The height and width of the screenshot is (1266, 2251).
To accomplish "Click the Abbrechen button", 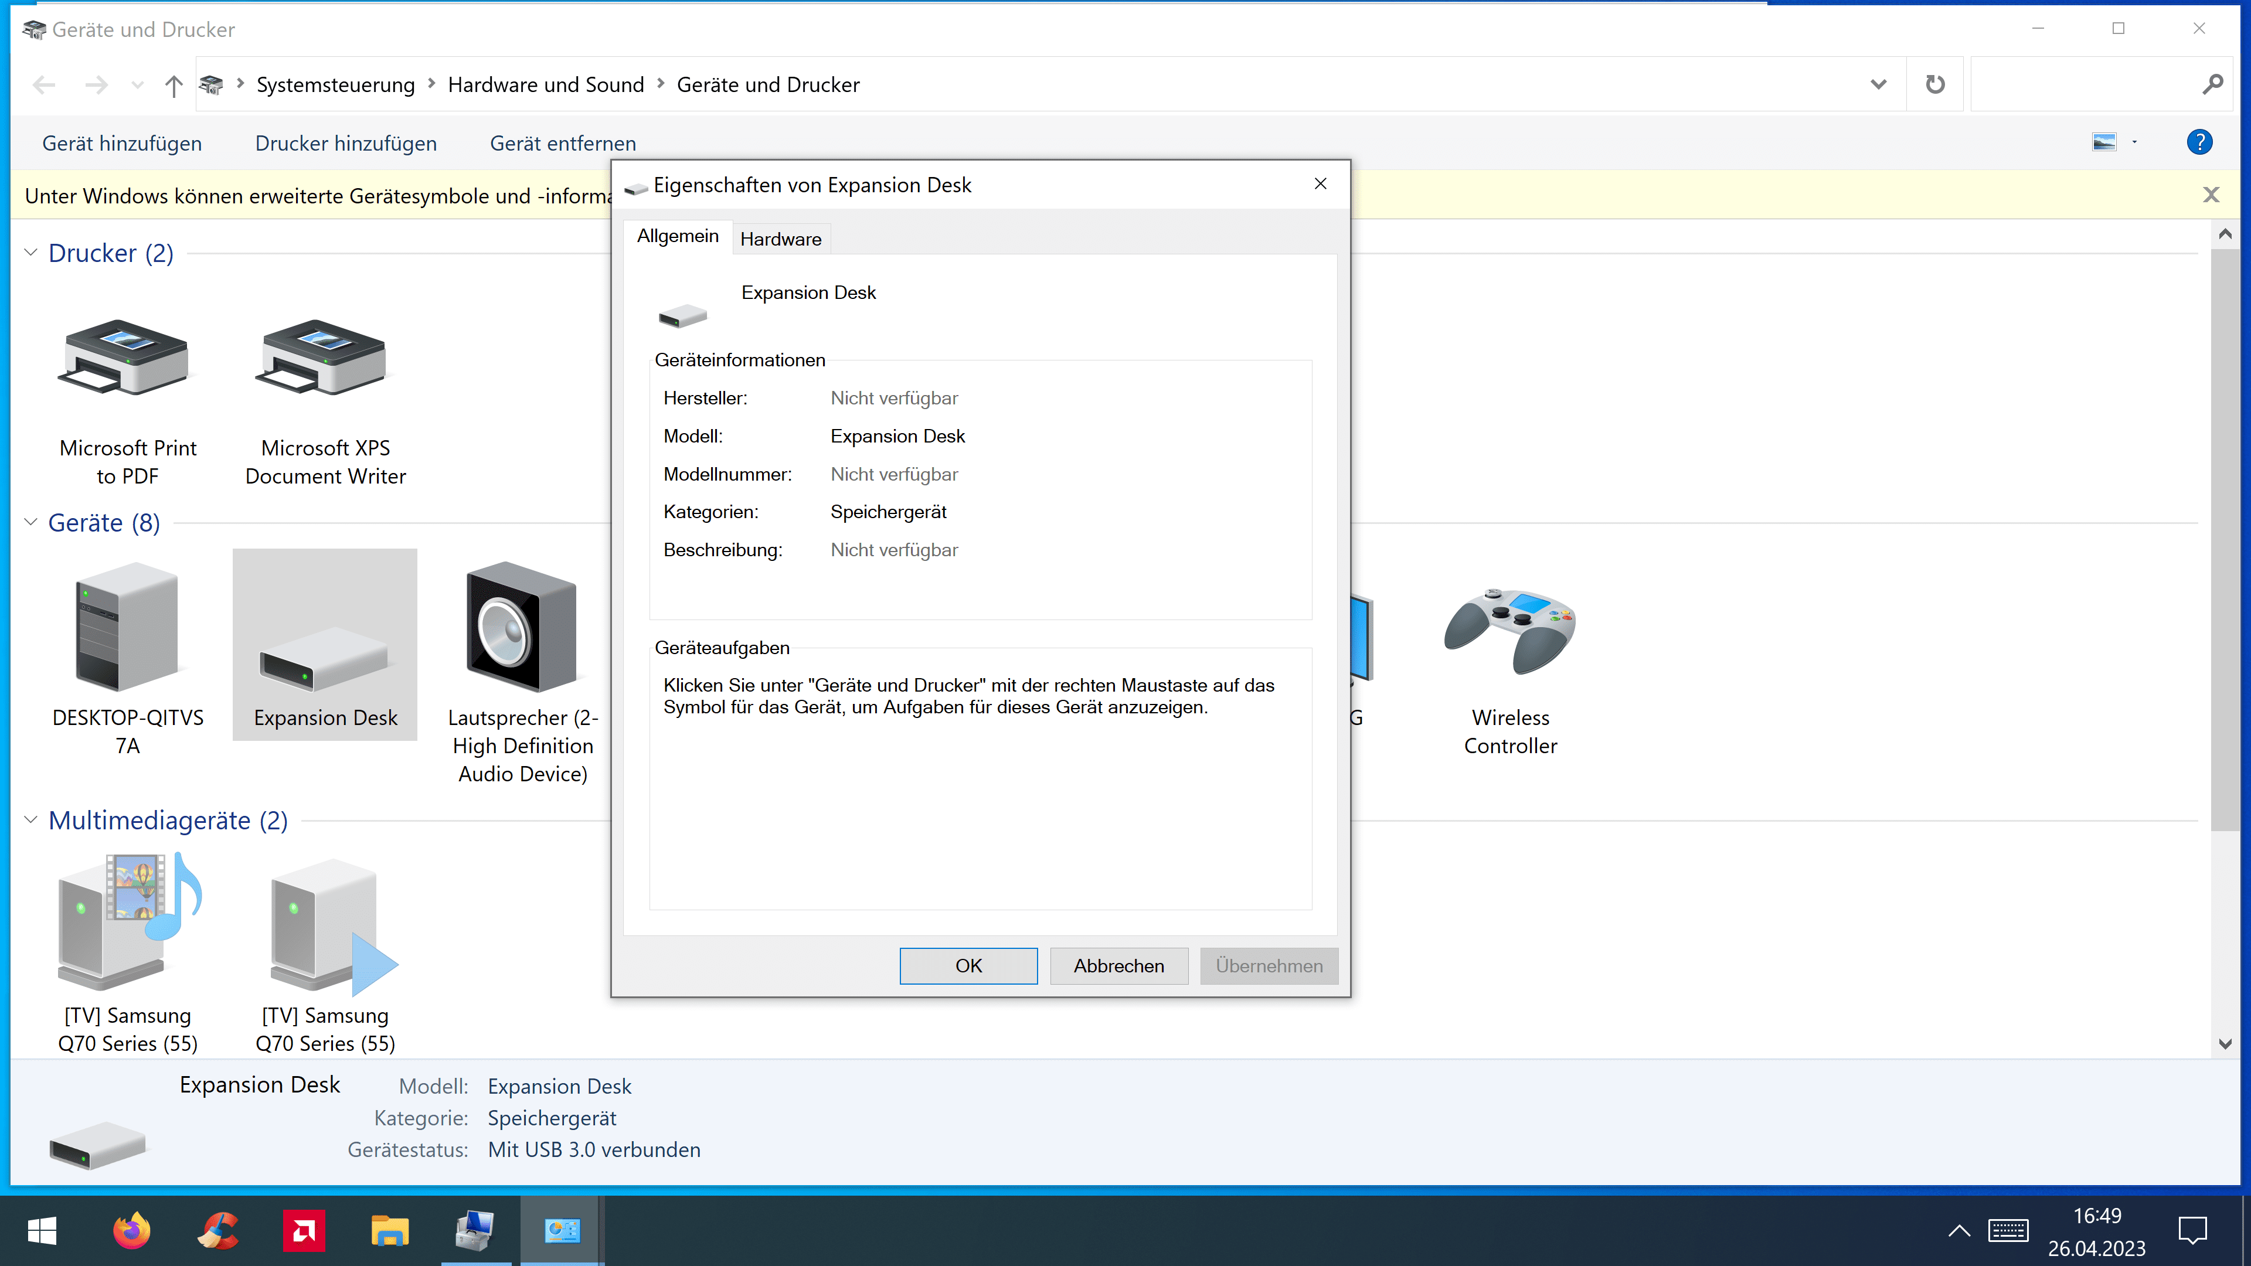I will point(1118,965).
